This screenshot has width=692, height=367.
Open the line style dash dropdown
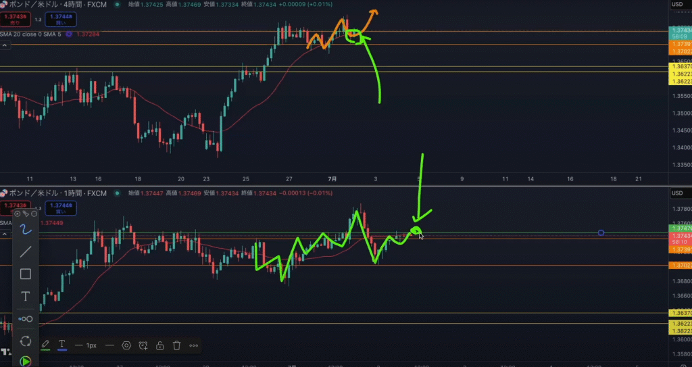coord(110,345)
